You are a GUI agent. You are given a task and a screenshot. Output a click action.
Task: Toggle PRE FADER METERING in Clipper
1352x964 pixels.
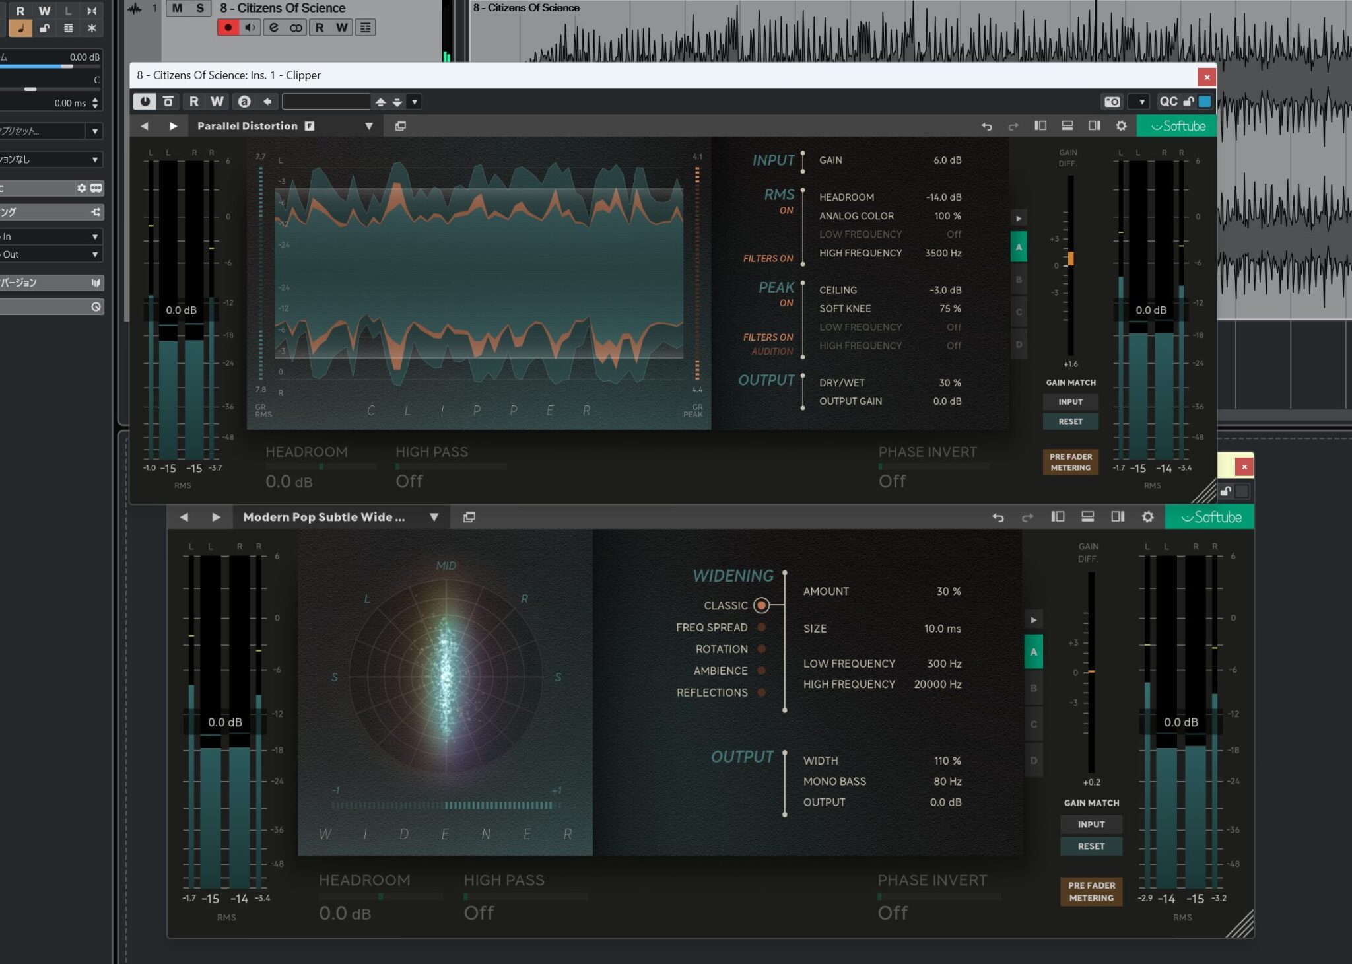[x=1070, y=462]
